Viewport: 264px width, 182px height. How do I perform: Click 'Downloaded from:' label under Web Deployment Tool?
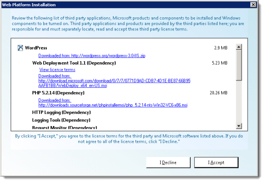(x=55, y=76)
